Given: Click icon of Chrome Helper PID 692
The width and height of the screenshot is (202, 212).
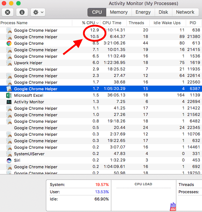Looking at the screenshot, I should tap(9, 167).
